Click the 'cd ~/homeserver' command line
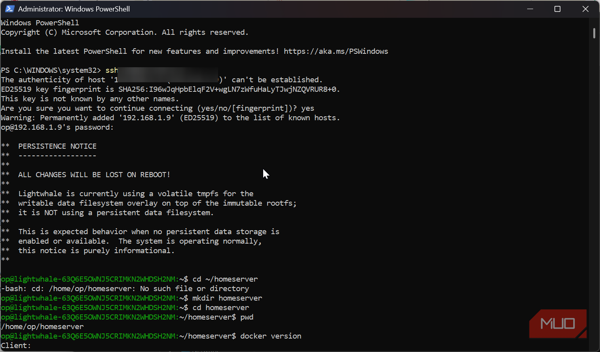Image resolution: width=600 pixels, height=352 pixels. (129, 279)
